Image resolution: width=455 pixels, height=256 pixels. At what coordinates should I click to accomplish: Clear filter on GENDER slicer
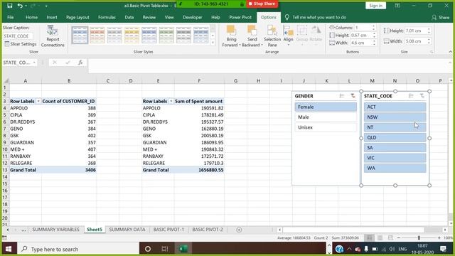[x=353, y=96]
